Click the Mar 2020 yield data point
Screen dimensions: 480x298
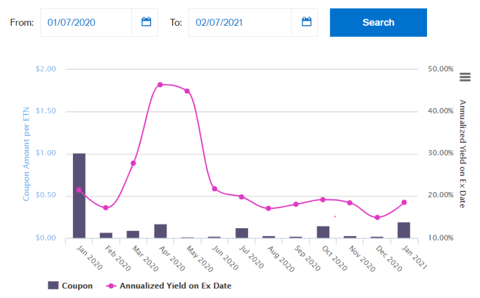pyautogui.click(x=133, y=164)
